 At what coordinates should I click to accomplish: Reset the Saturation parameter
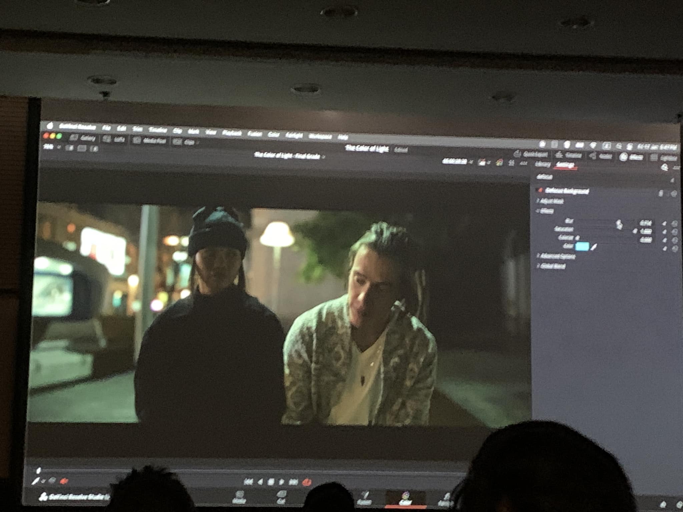(674, 232)
